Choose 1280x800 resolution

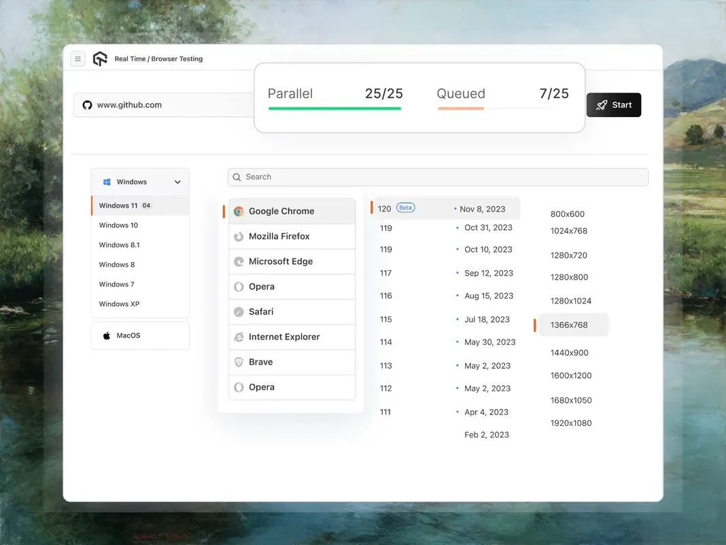click(569, 277)
